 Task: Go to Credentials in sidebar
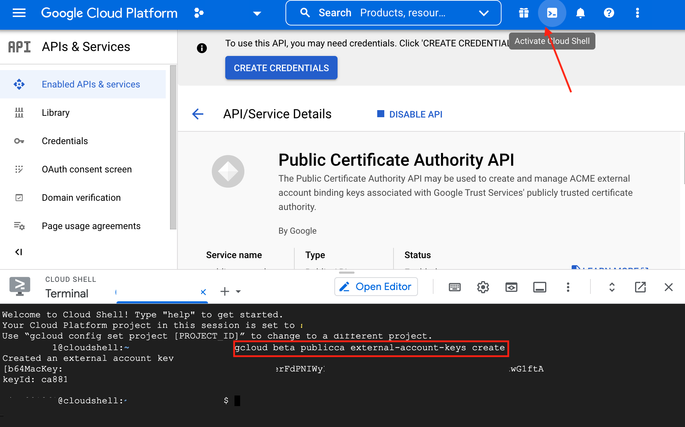click(x=83, y=141)
